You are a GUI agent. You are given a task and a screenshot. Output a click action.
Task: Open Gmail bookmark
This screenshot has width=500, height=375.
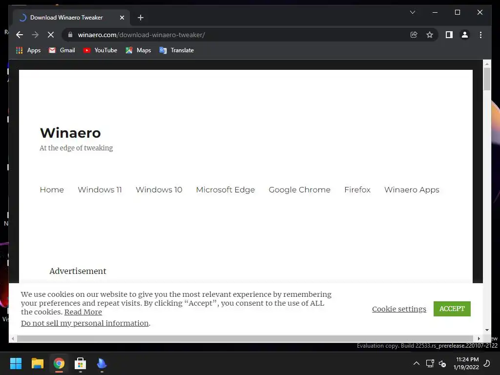click(x=62, y=50)
